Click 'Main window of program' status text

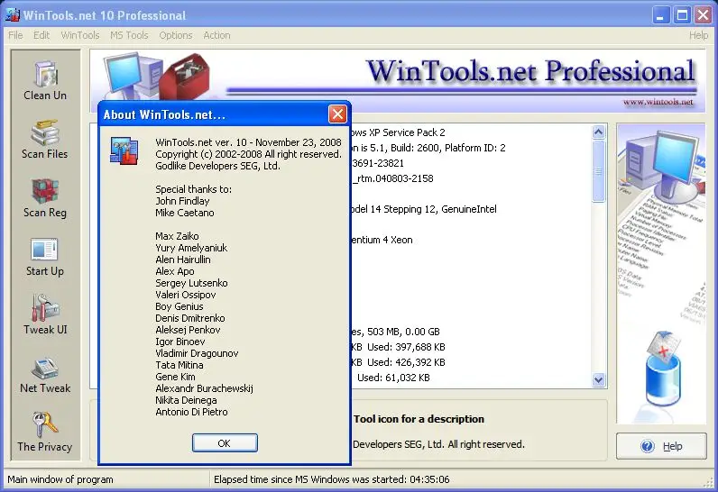point(60,479)
